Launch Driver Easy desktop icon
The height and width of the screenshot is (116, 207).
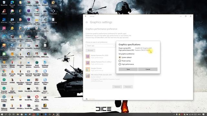tap(4, 21)
